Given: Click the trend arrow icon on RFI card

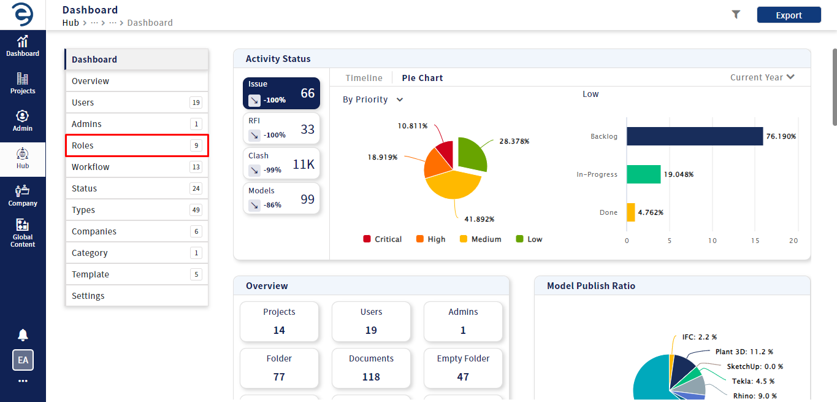Looking at the screenshot, I should click(254, 135).
